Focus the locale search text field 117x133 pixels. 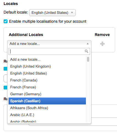click(x=49, y=51)
